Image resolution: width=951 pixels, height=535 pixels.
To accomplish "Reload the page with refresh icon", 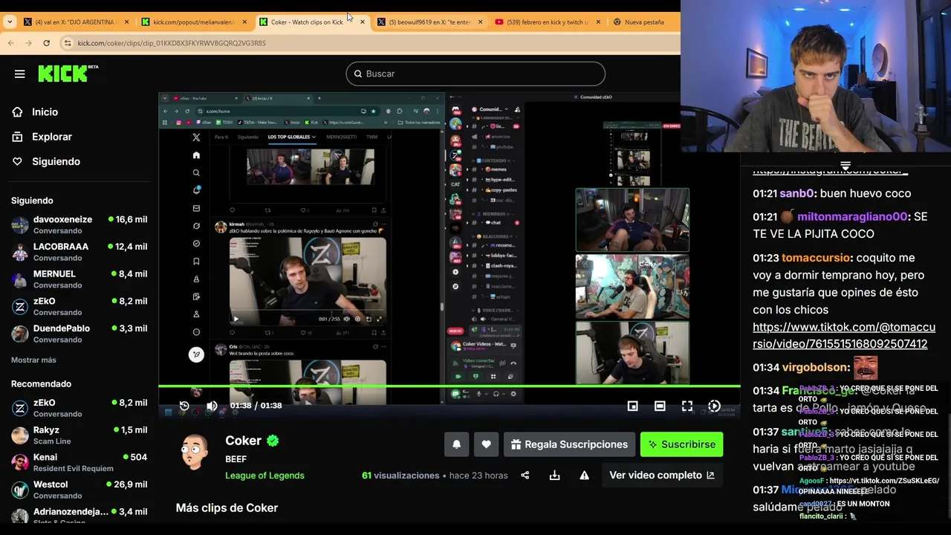I will pyautogui.click(x=46, y=43).
